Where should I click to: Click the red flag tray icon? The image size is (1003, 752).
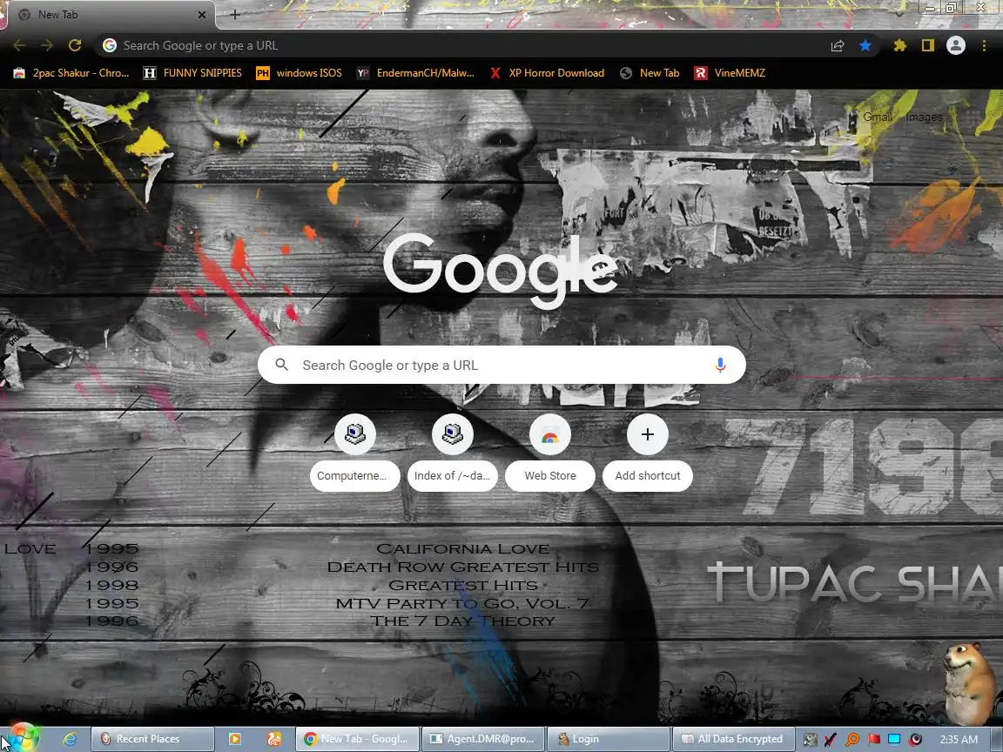pyautogui.click(x=873, y=740)
